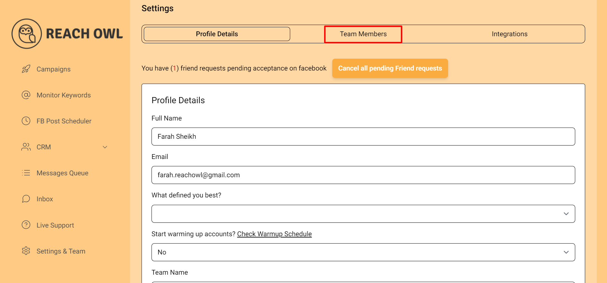Select the CRM menu label
The width and height of the screenshot is (607, 283).
pyautogui.click(x=44, y=147)
